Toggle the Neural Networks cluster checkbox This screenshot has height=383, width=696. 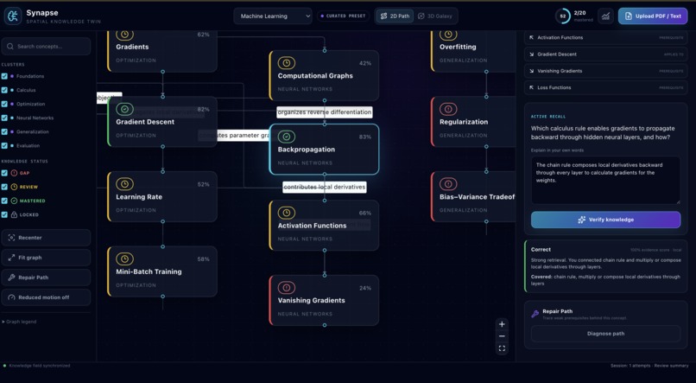pyautogui.click(x=4, y=118)
